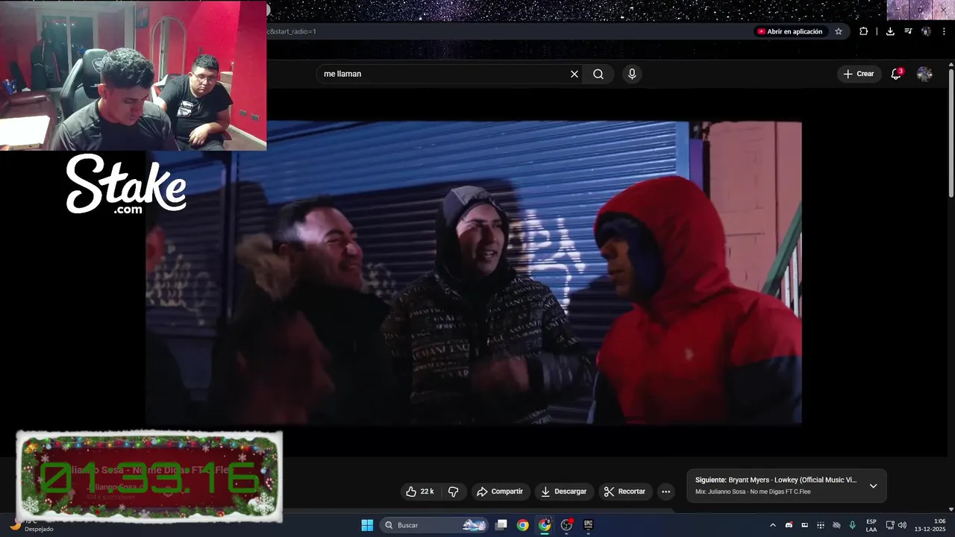The image size is (955, 537).
Task: Click the Recortar clip button
Action: 624,492
